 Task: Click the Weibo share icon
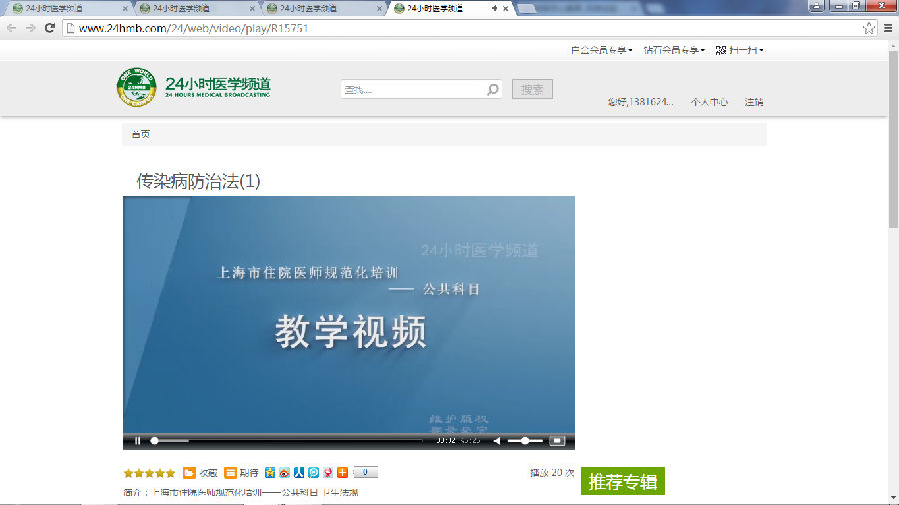pos(284,473)
